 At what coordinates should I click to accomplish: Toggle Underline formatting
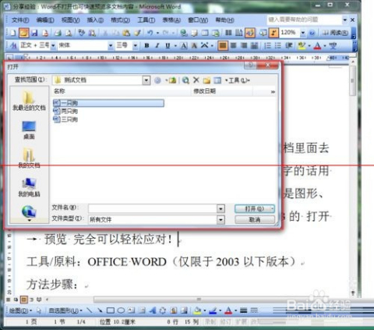point(168,46)
